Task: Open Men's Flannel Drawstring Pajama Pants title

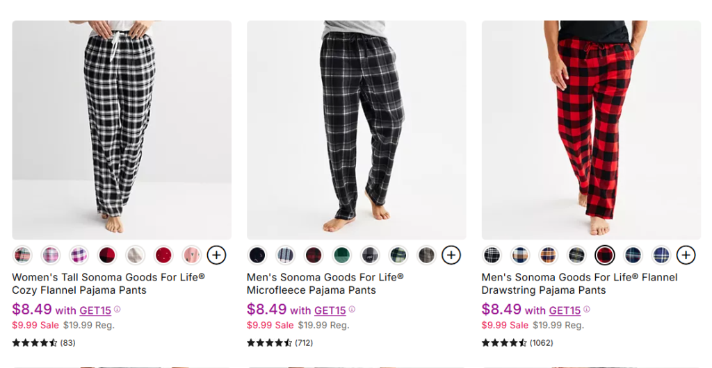Action: pos(579,284)
